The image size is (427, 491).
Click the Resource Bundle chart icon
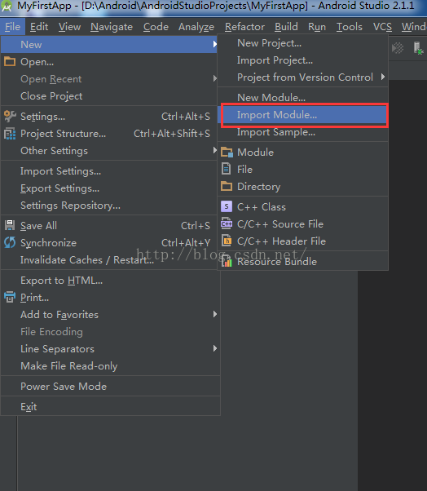point(227,261)
